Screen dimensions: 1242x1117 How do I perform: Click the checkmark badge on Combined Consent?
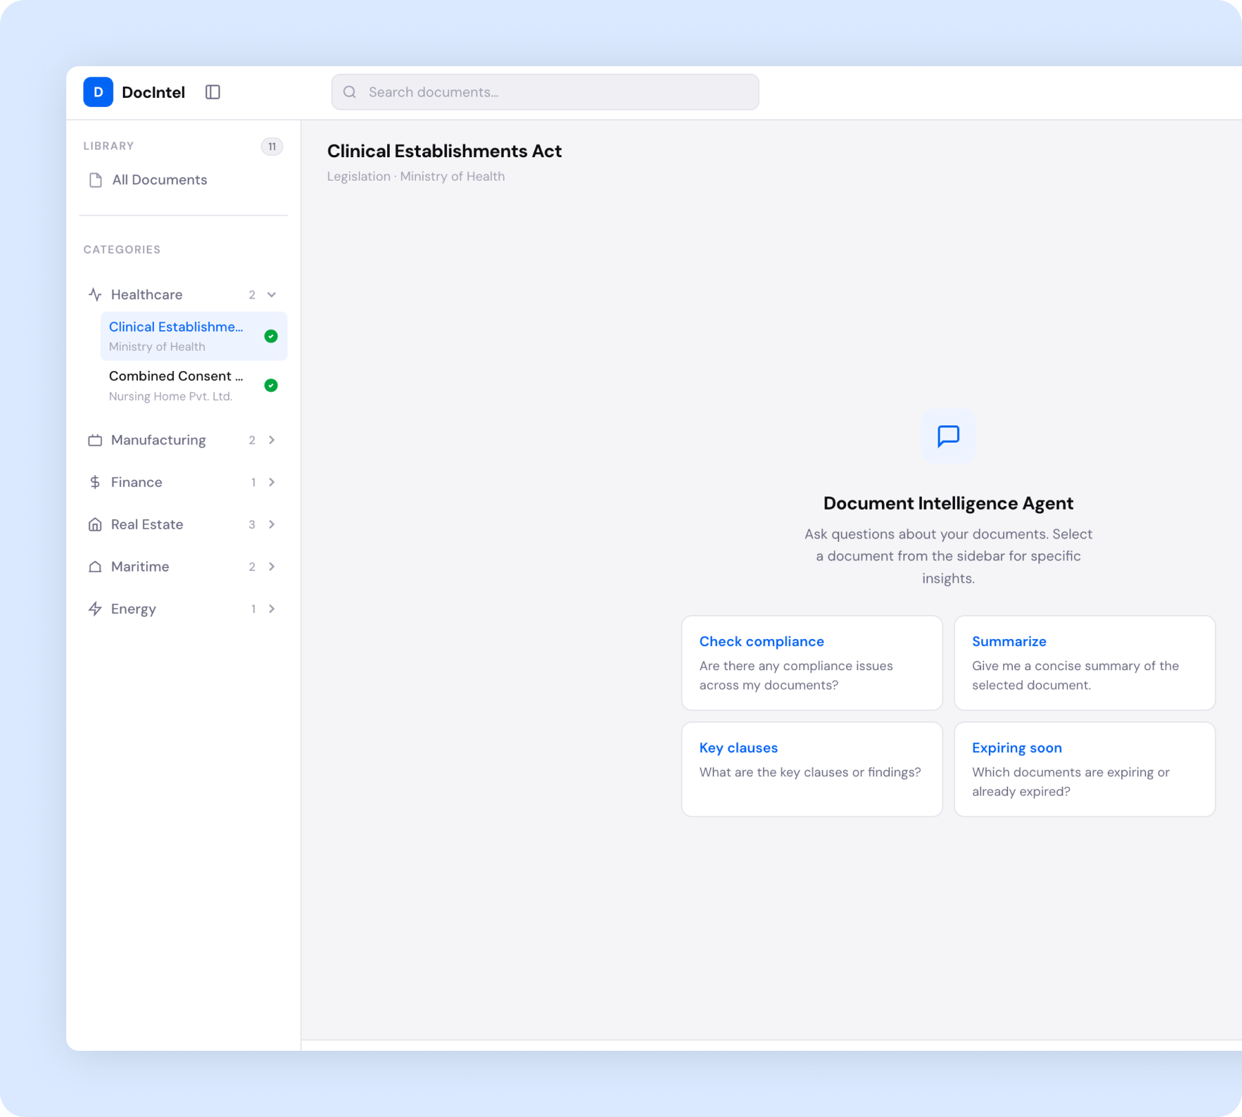point(271,385)
